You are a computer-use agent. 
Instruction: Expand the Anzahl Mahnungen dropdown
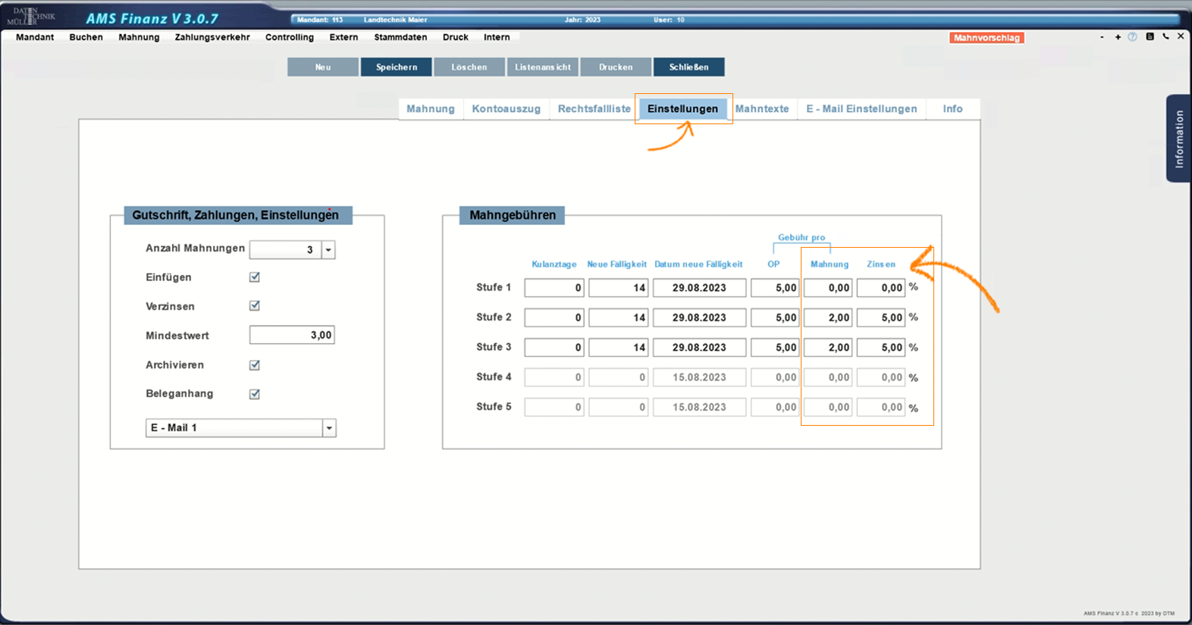(x=328, y=250)
